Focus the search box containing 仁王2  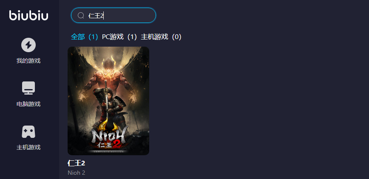[x=114, y=16]
